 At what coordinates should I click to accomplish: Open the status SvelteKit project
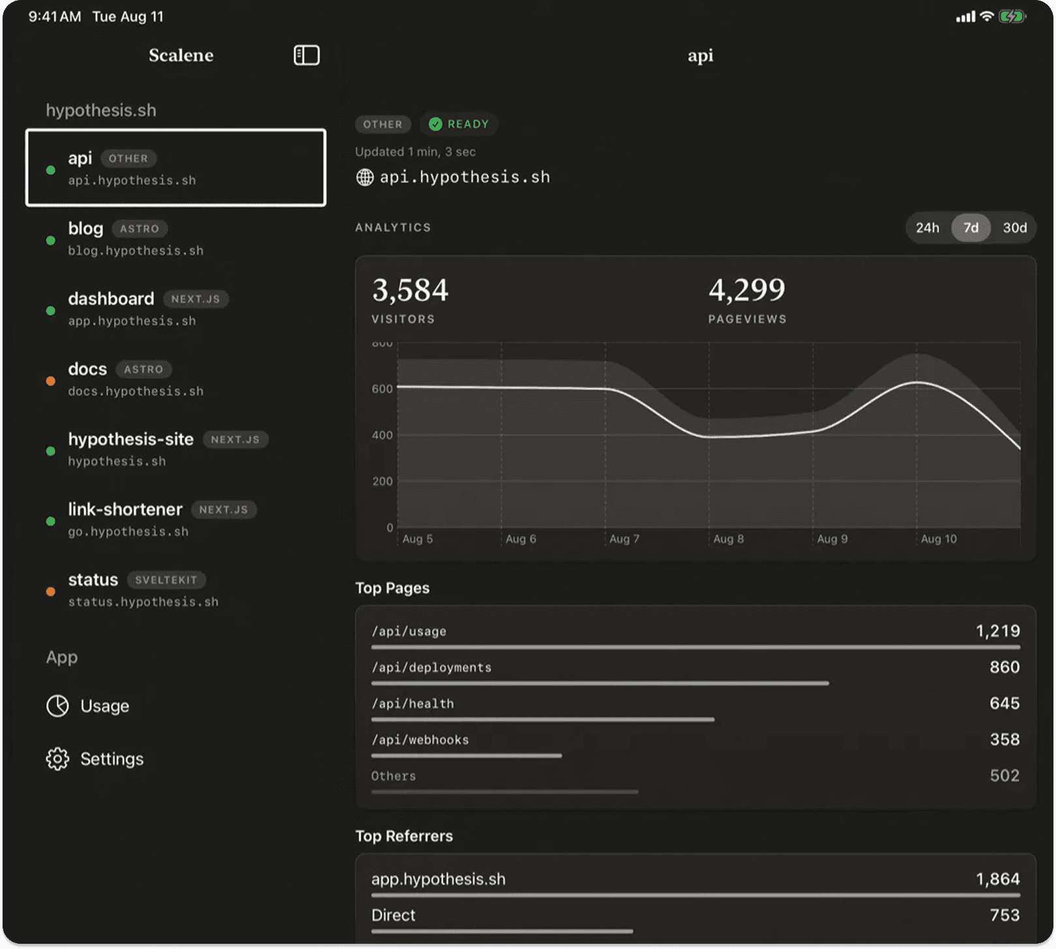click(x=175, y=589)
